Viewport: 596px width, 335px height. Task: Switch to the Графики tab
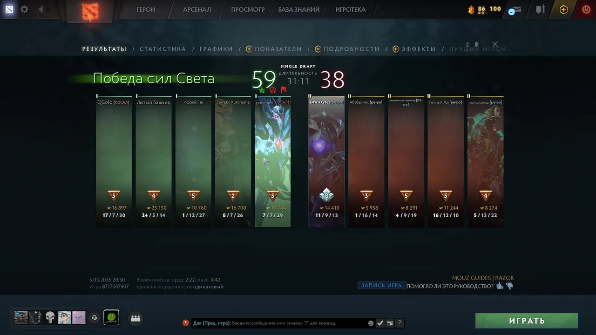216,49
